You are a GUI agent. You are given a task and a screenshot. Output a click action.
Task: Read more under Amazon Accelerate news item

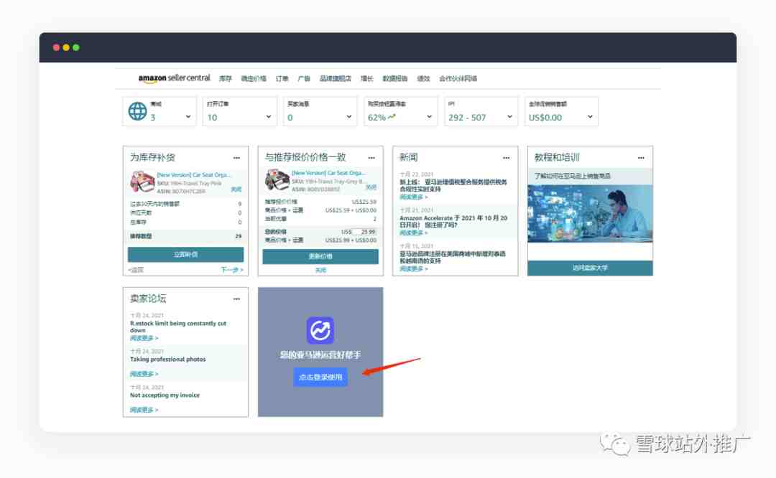point(413,233)
